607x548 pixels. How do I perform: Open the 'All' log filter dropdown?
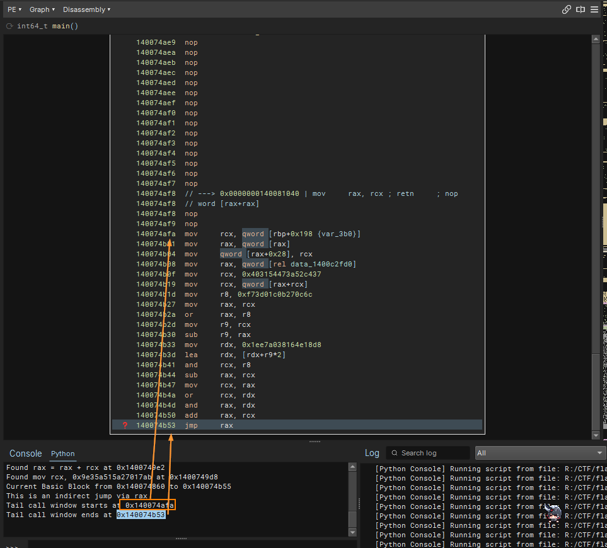[540, 453]
